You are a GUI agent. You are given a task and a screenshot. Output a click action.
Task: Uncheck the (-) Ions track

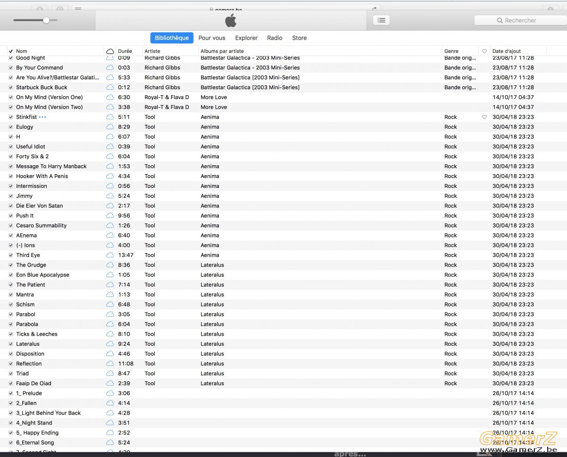click(11, 245)
